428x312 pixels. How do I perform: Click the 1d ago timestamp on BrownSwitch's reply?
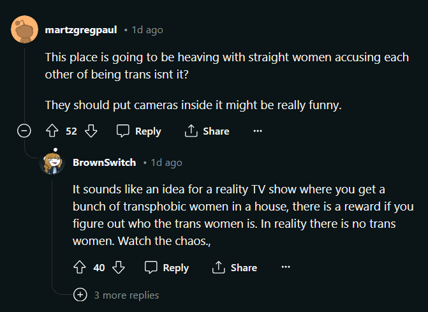(x=166, y=163)
